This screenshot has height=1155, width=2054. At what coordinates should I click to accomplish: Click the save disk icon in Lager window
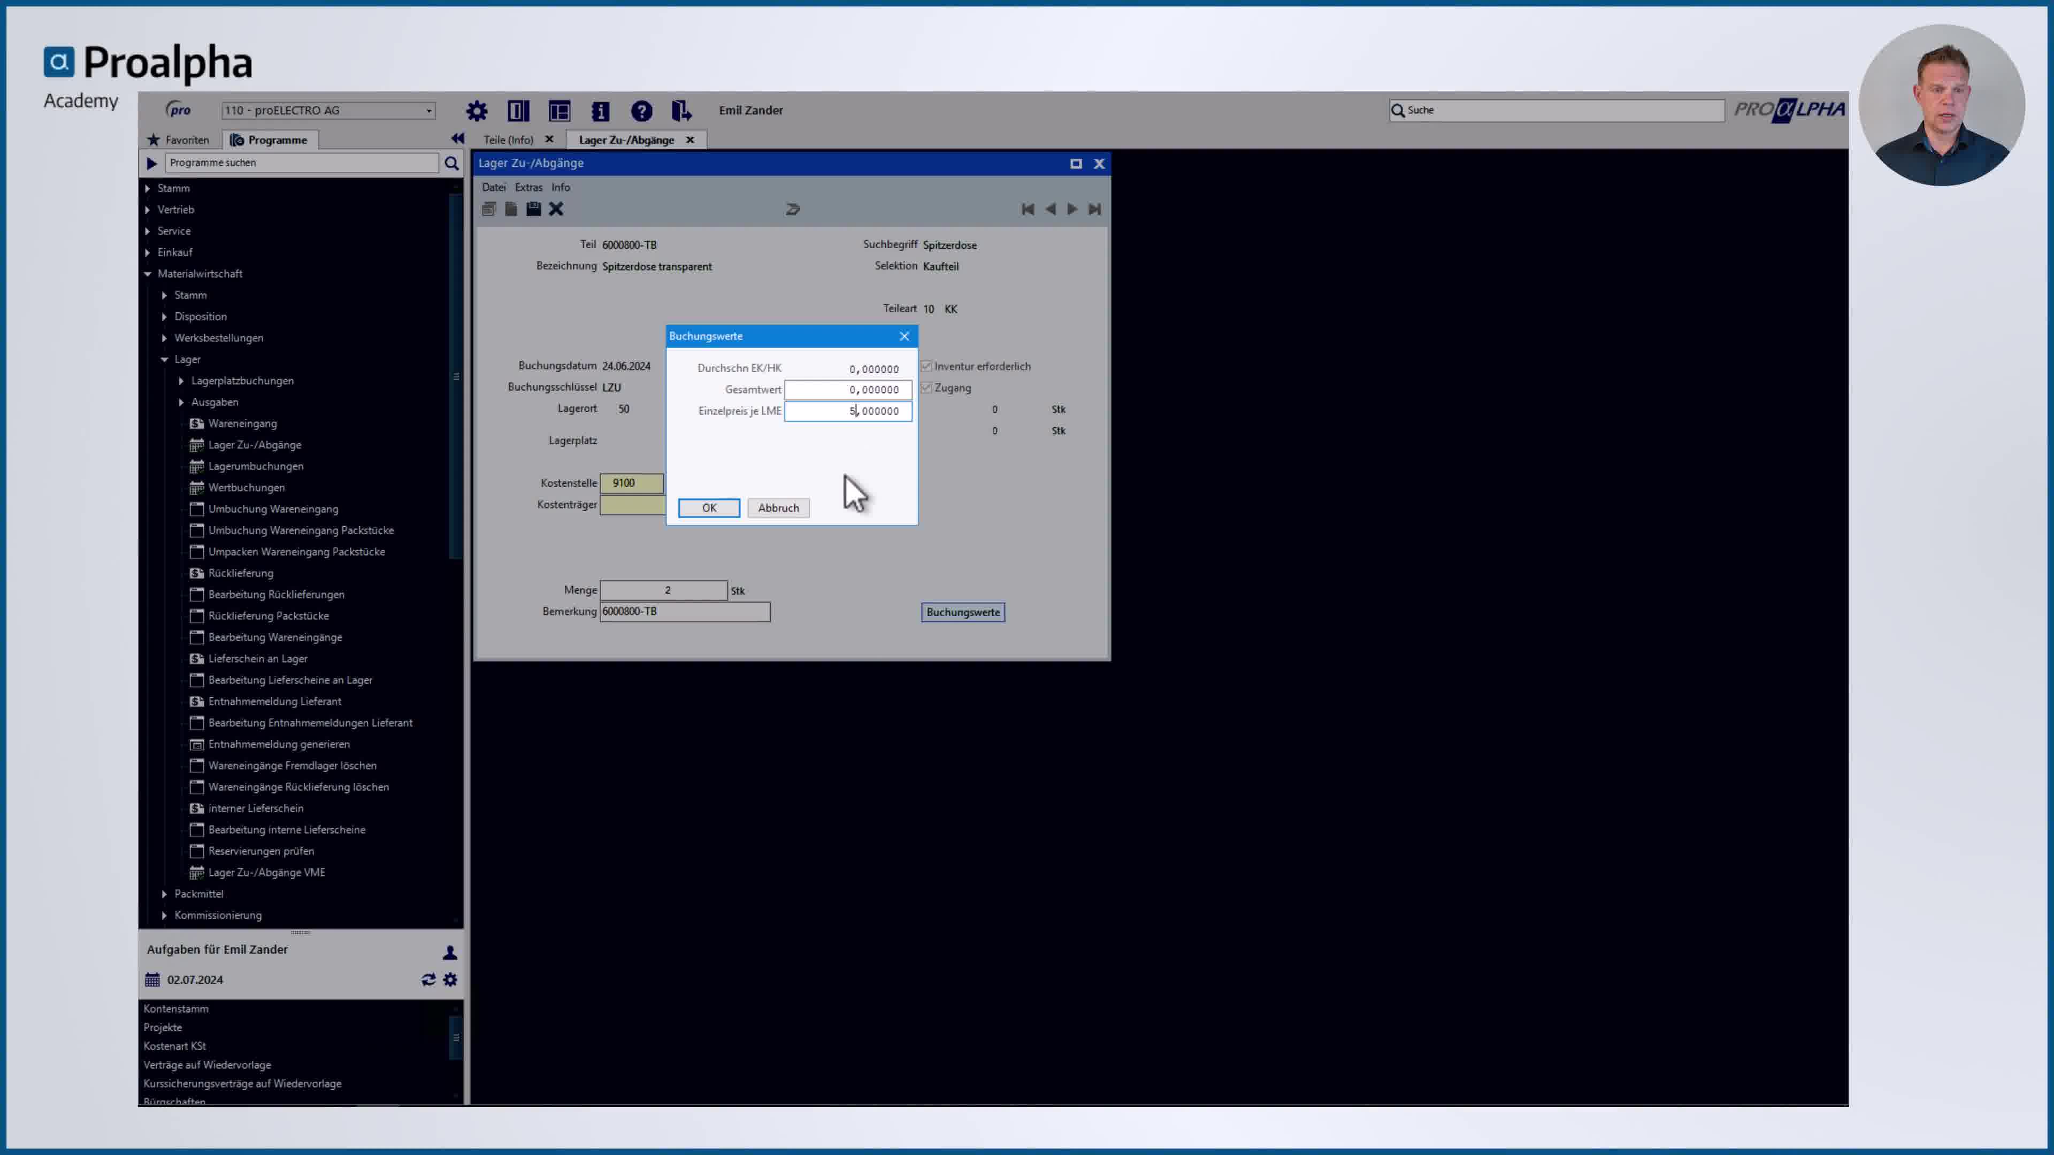pyautogui.click(x=533, y=209)
